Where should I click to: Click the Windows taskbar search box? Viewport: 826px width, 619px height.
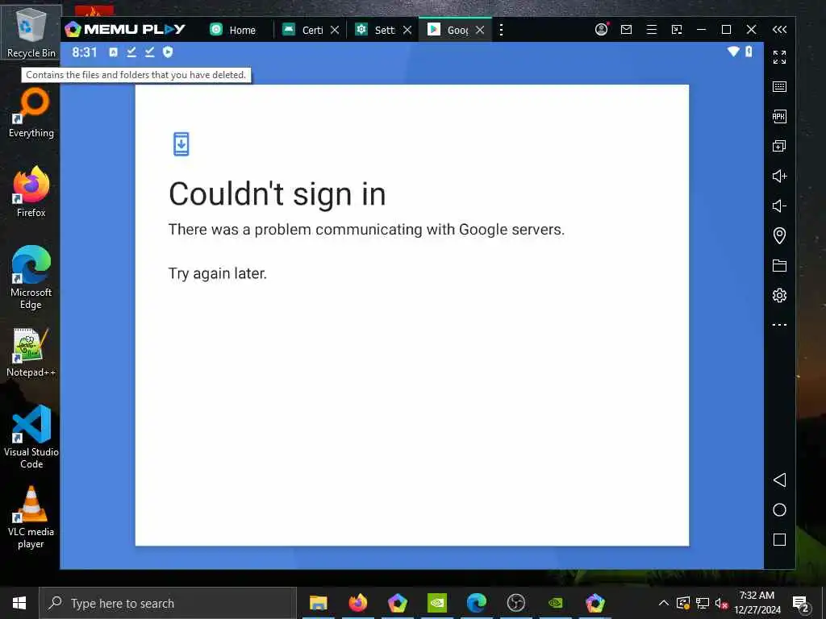[x=168, y=603]
